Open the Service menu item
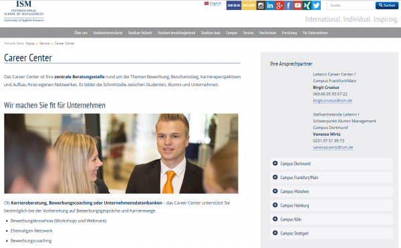The width and height of the screenshot is (401, 248). 248,33
